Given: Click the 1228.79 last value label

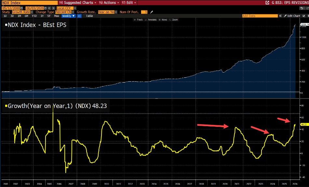Looking at the screenshot, I should tap(304, 25).
